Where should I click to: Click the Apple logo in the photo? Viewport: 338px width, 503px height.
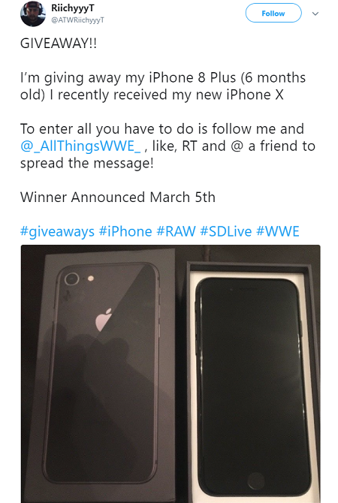point(104,320)
